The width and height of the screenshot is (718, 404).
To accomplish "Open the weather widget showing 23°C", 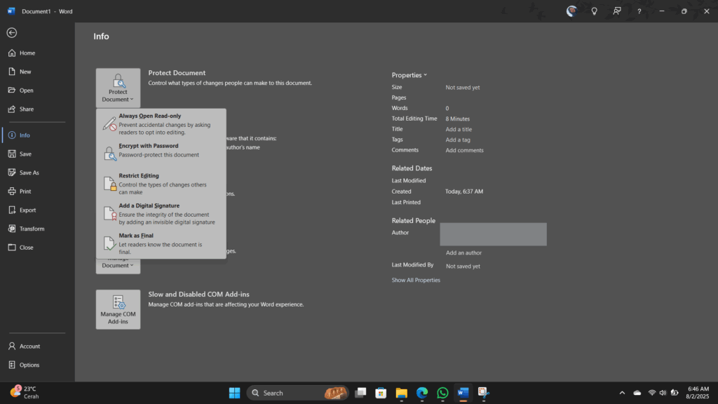I will coord(25,393).
